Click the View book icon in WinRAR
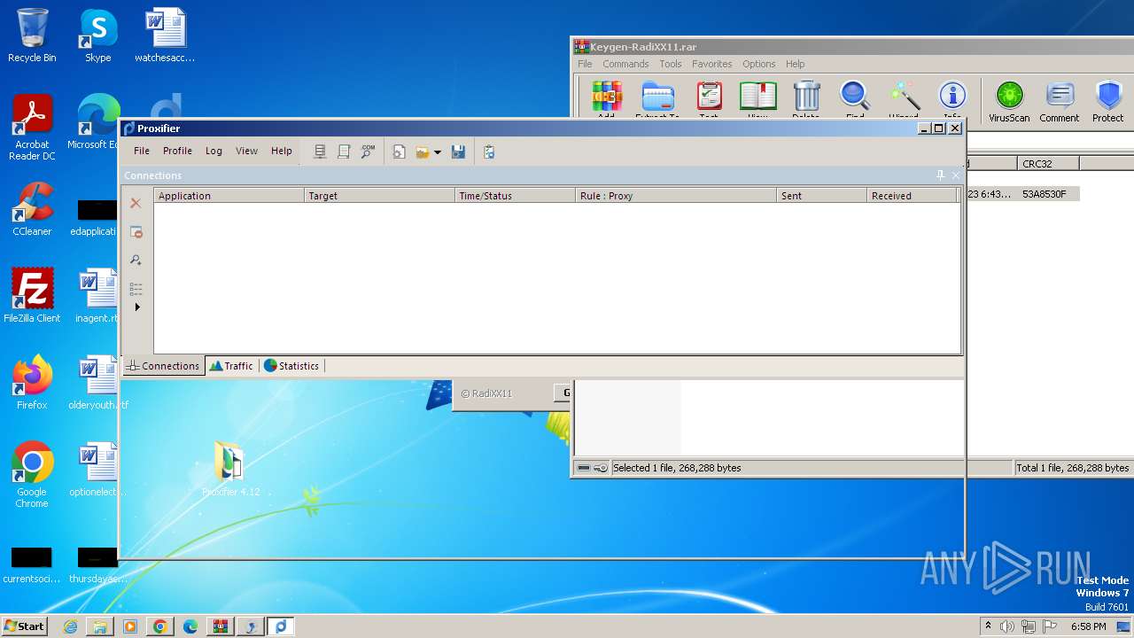The height and width of the screenshot is (638, 1134). coord(757,99)
